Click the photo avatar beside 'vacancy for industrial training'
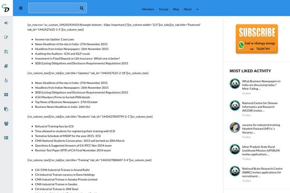The image size is (290, 193). (x=235, y=127)
